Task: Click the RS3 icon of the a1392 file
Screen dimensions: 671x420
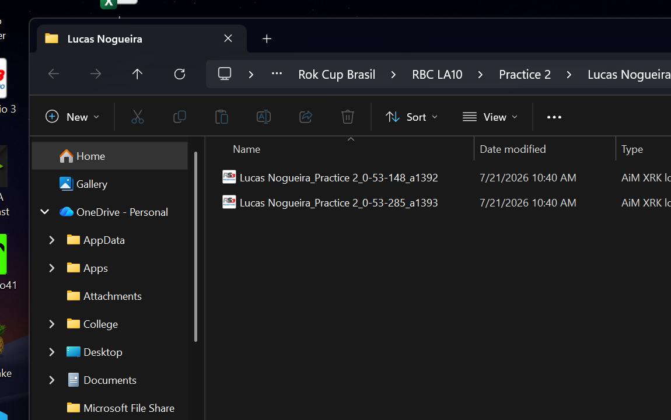Action: [229, 177]
